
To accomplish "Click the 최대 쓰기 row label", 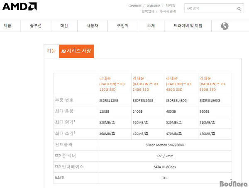I will click(65, 133).
